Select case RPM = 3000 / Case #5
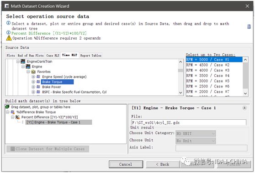Viewport: 255px width, 173px height. pos(214,81)
